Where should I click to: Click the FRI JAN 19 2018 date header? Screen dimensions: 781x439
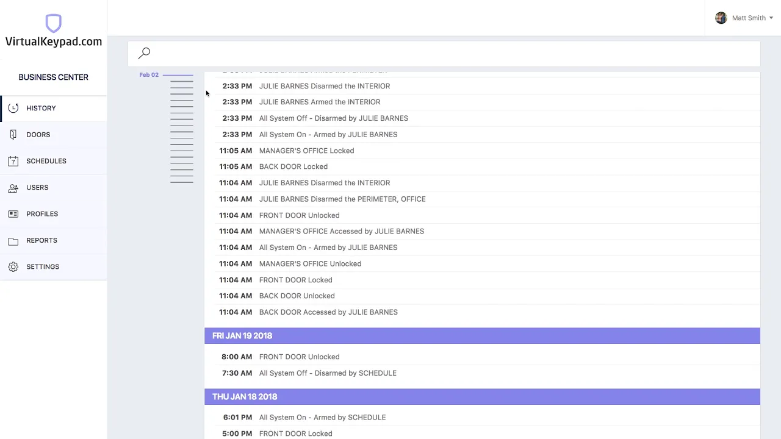coord(482,335)
